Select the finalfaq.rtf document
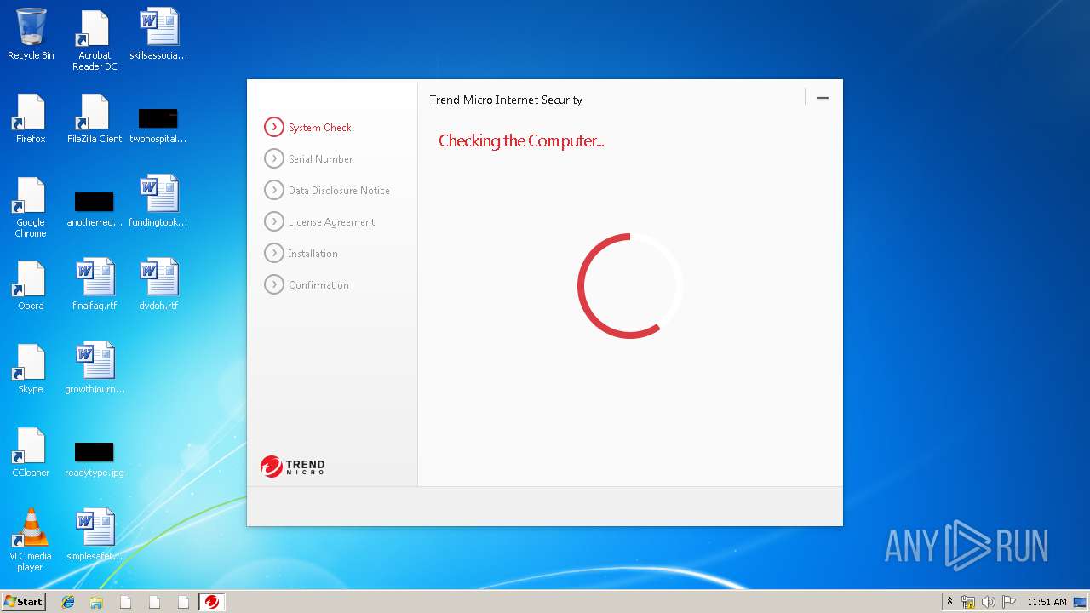1090x613 pixels. [95, 284]
